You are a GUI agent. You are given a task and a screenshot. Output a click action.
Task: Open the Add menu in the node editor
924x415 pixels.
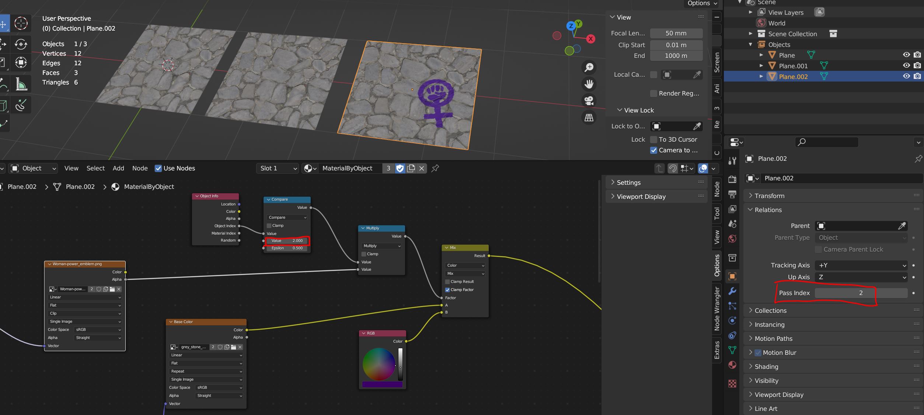point(118,169)
